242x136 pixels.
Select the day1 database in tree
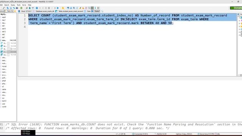click(x=4, y=20)
